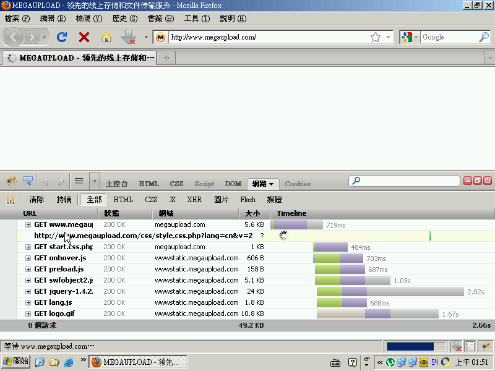Image resolution: width=495 pixels, height=371 pixels.
Task: Go to the home page via house icon
Action: pos(106,37)
